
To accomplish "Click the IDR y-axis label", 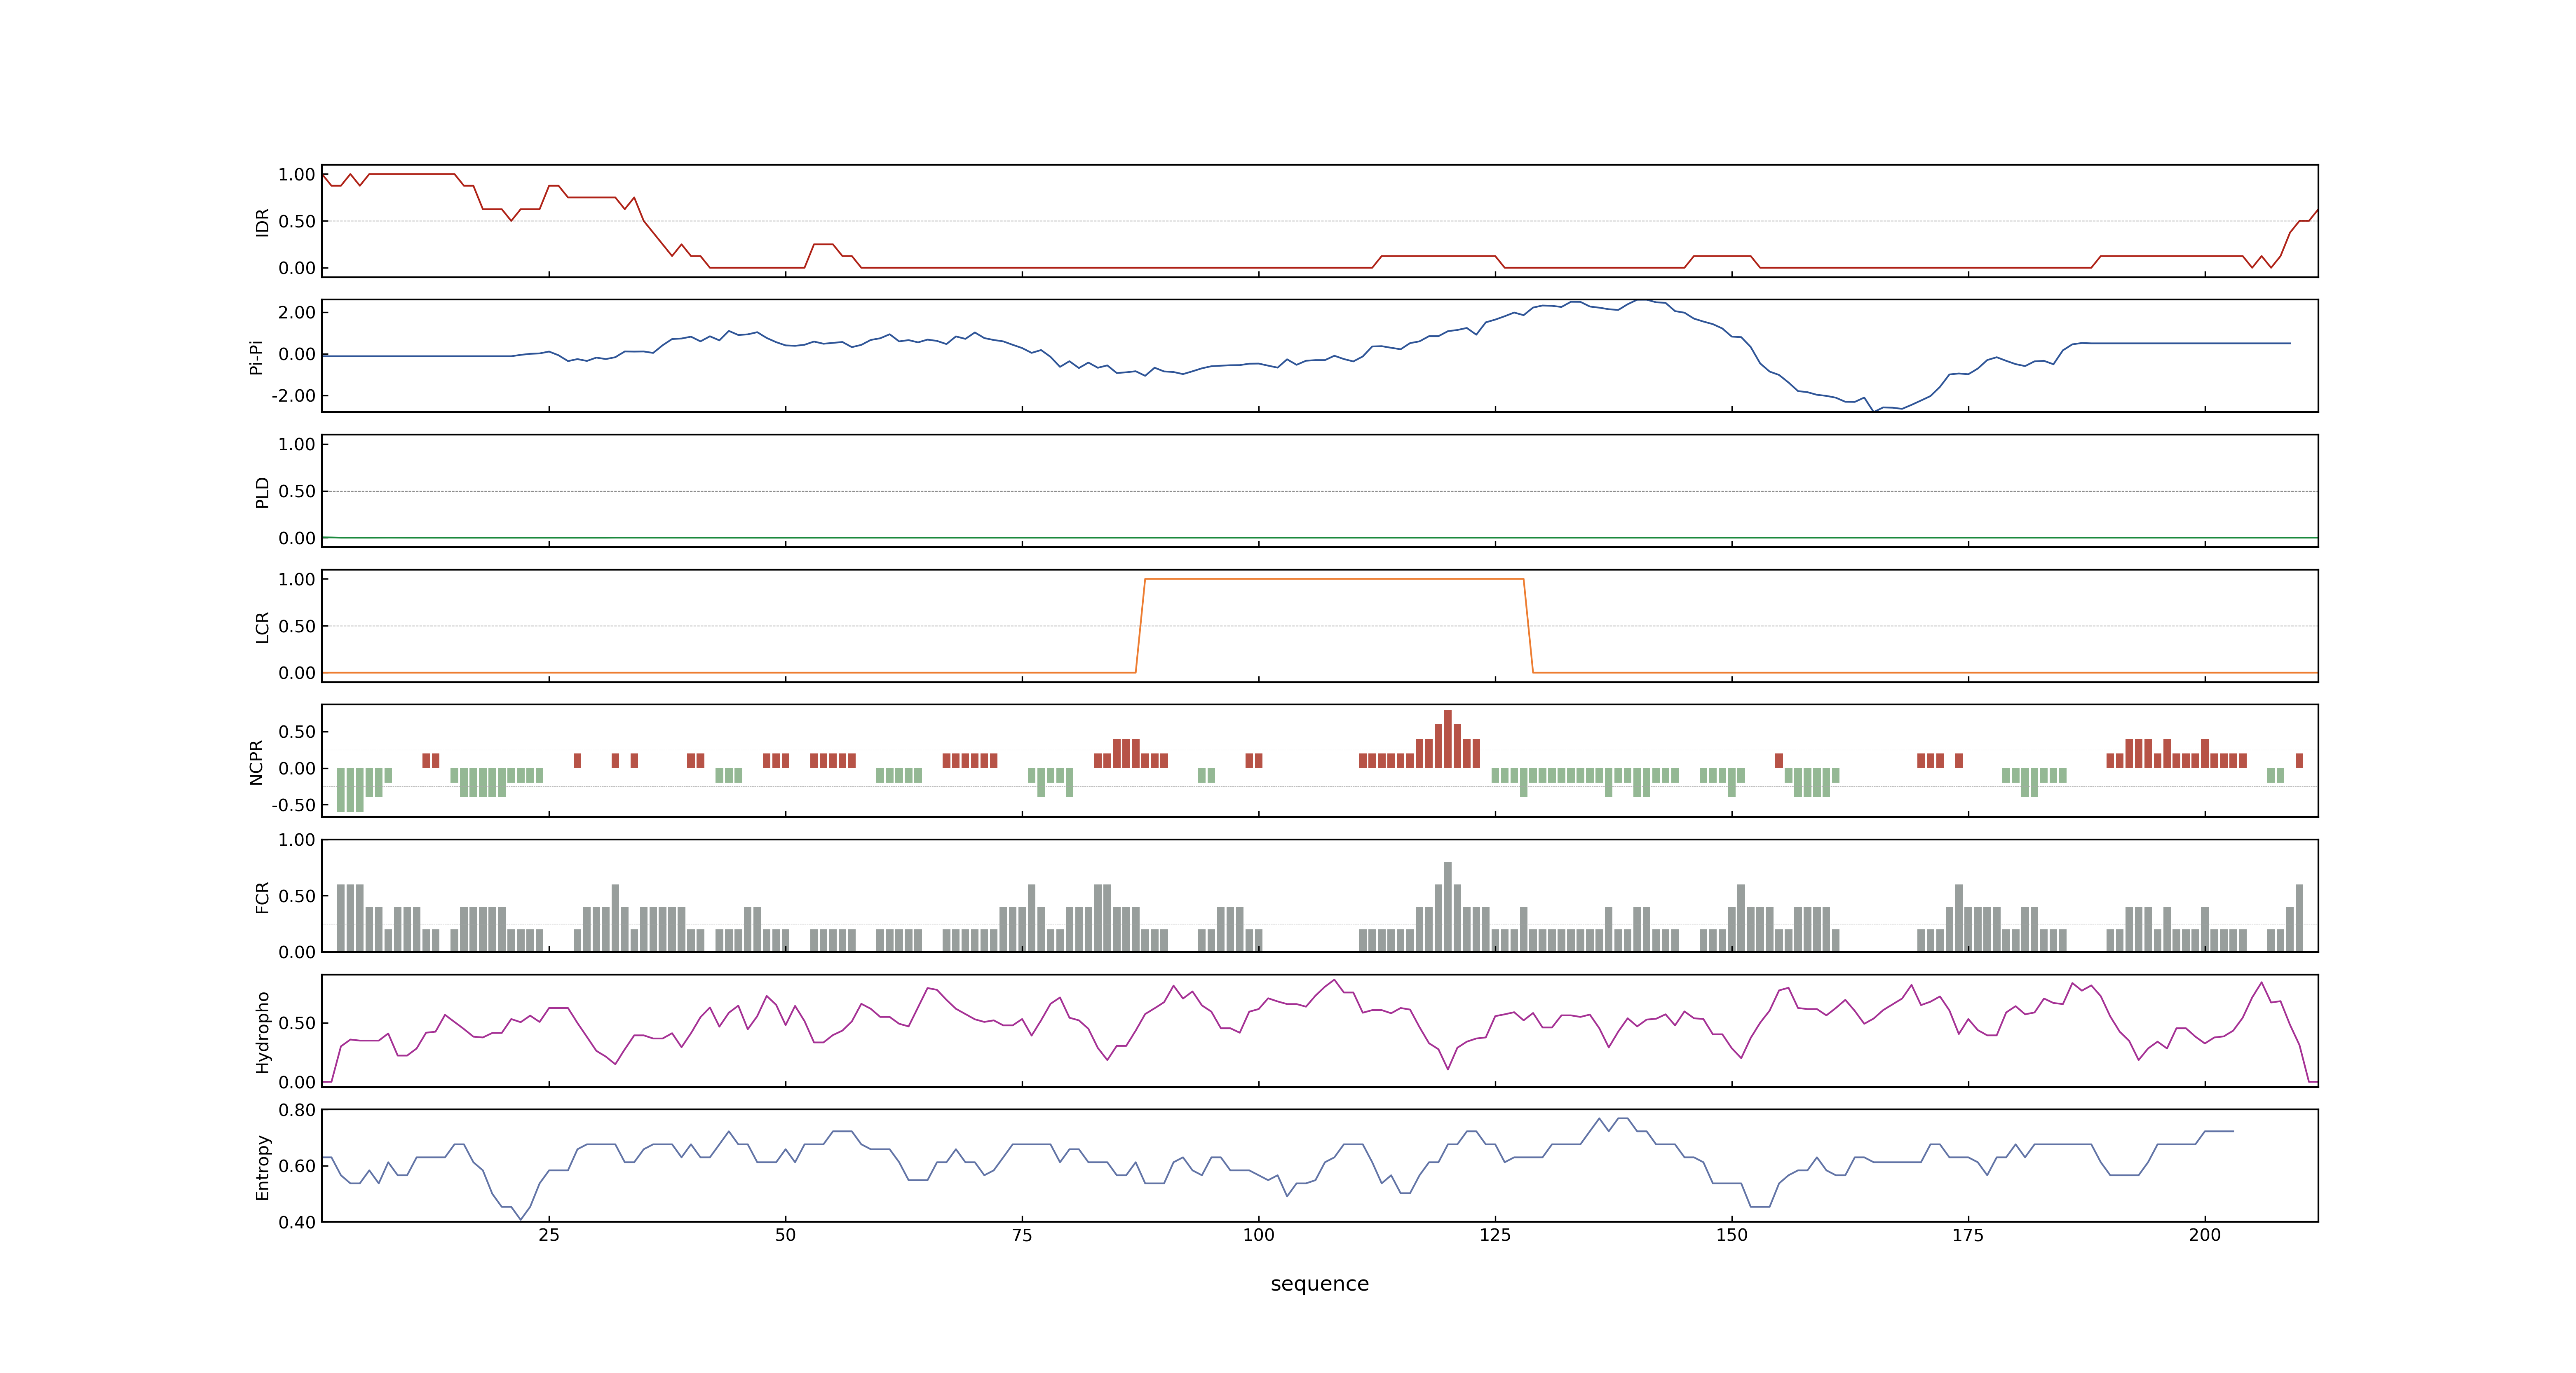I will click(x=262, y=222).
